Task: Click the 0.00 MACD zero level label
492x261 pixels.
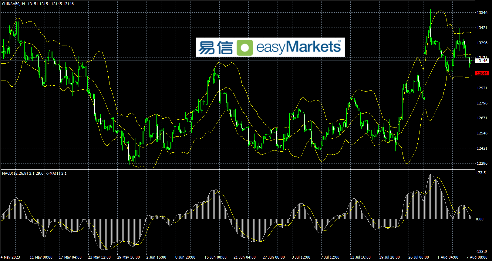Action: 480,219
